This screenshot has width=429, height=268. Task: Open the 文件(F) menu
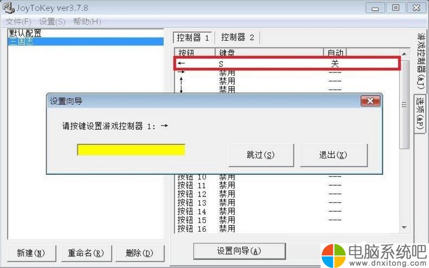point(18,22)
